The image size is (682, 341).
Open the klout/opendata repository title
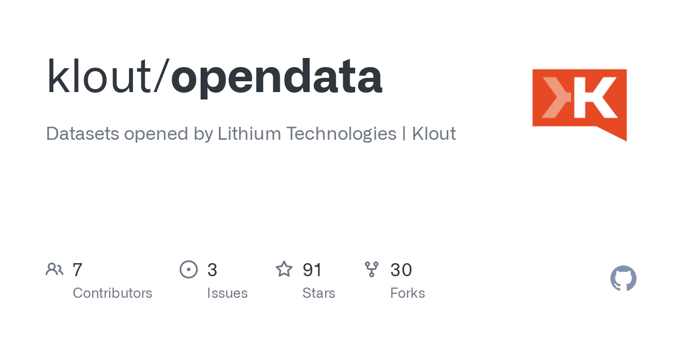[x=214, y=77]
